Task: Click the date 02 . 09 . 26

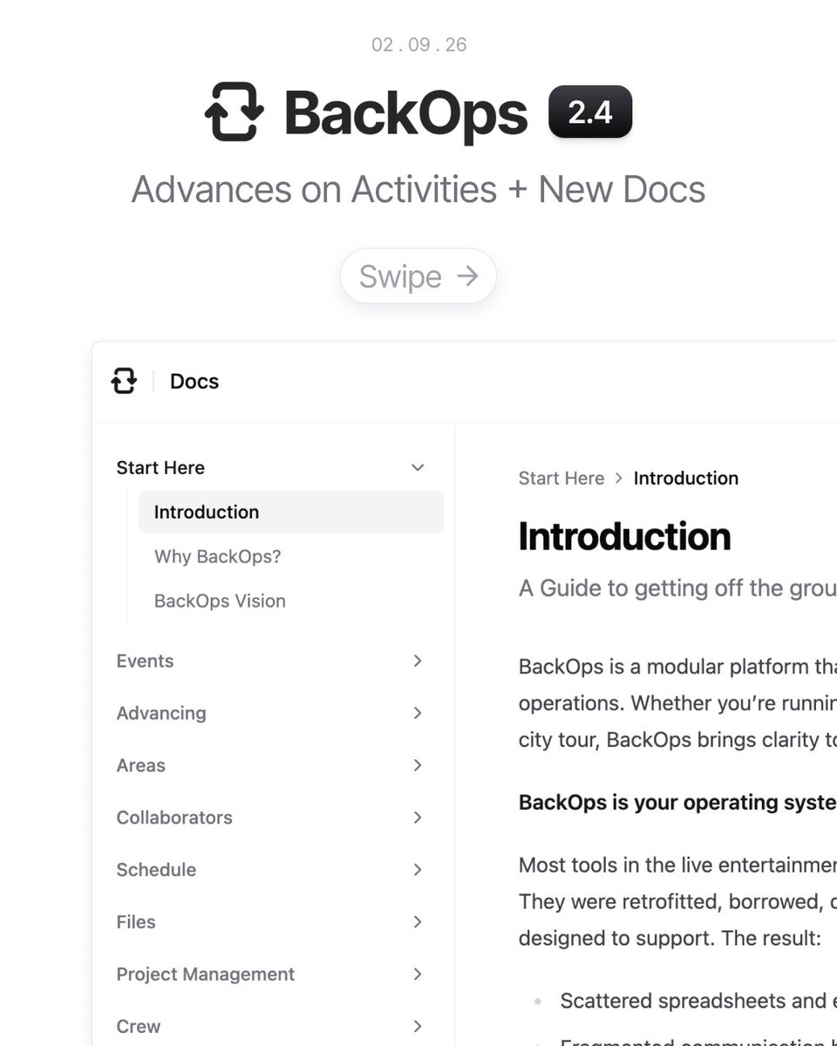Action: click(x=419, y=44)
